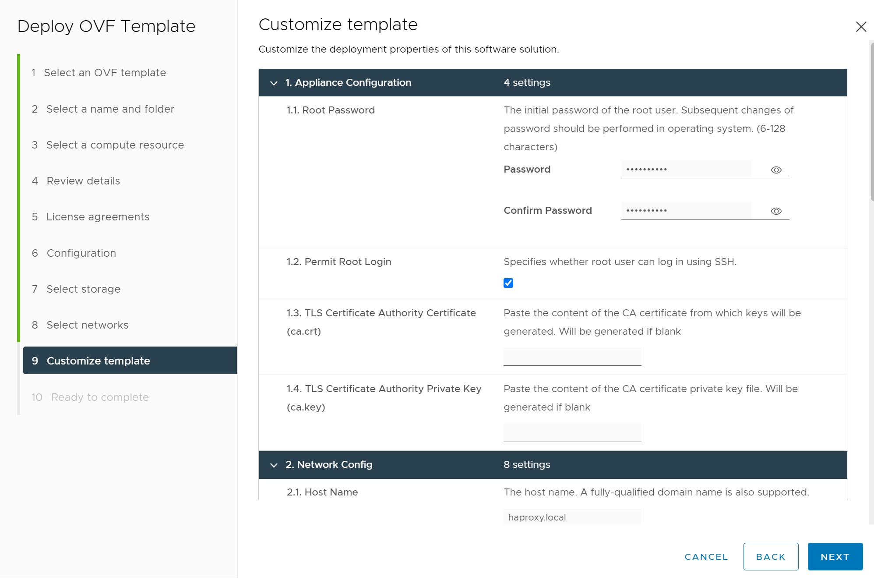Go to step 2 Select a name and folder
The image size is (874, 584).
pyautogui.click(x=110, y=109)
